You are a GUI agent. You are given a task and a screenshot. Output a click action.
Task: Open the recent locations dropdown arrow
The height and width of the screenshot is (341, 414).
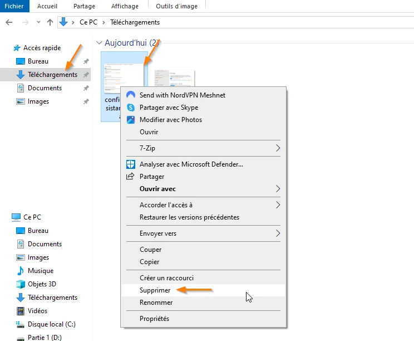click(x=38, y=22)
